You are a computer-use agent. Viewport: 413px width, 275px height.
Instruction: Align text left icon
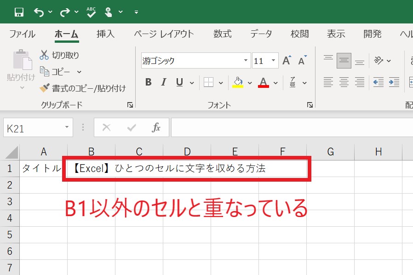(x=328, y=82)
